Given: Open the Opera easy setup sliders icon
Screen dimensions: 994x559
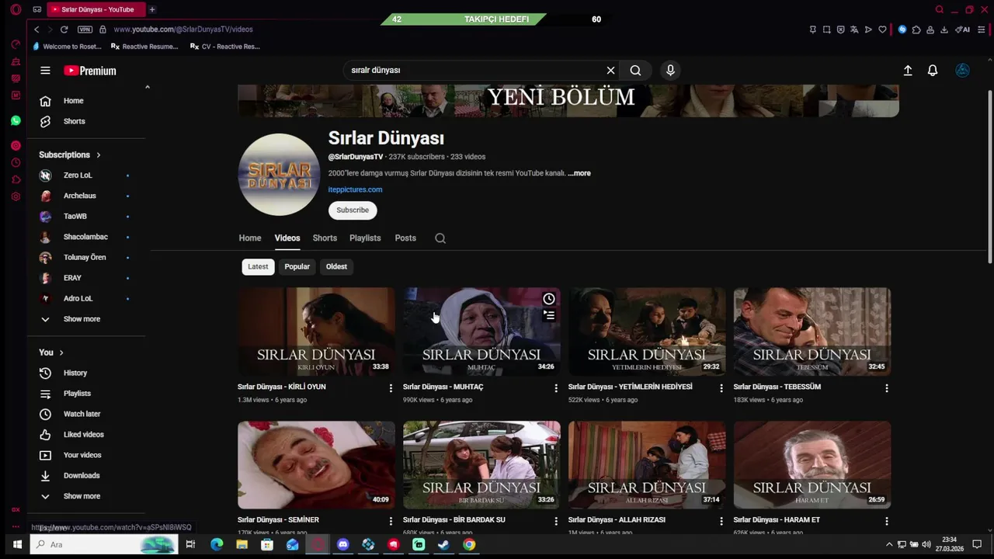Looking at the screenshot, I should coord(982,30).
